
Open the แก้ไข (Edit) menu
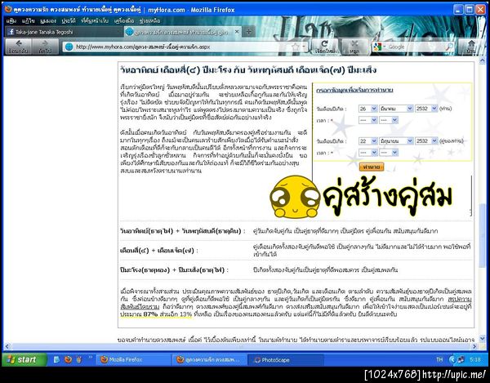pos(28,21)
